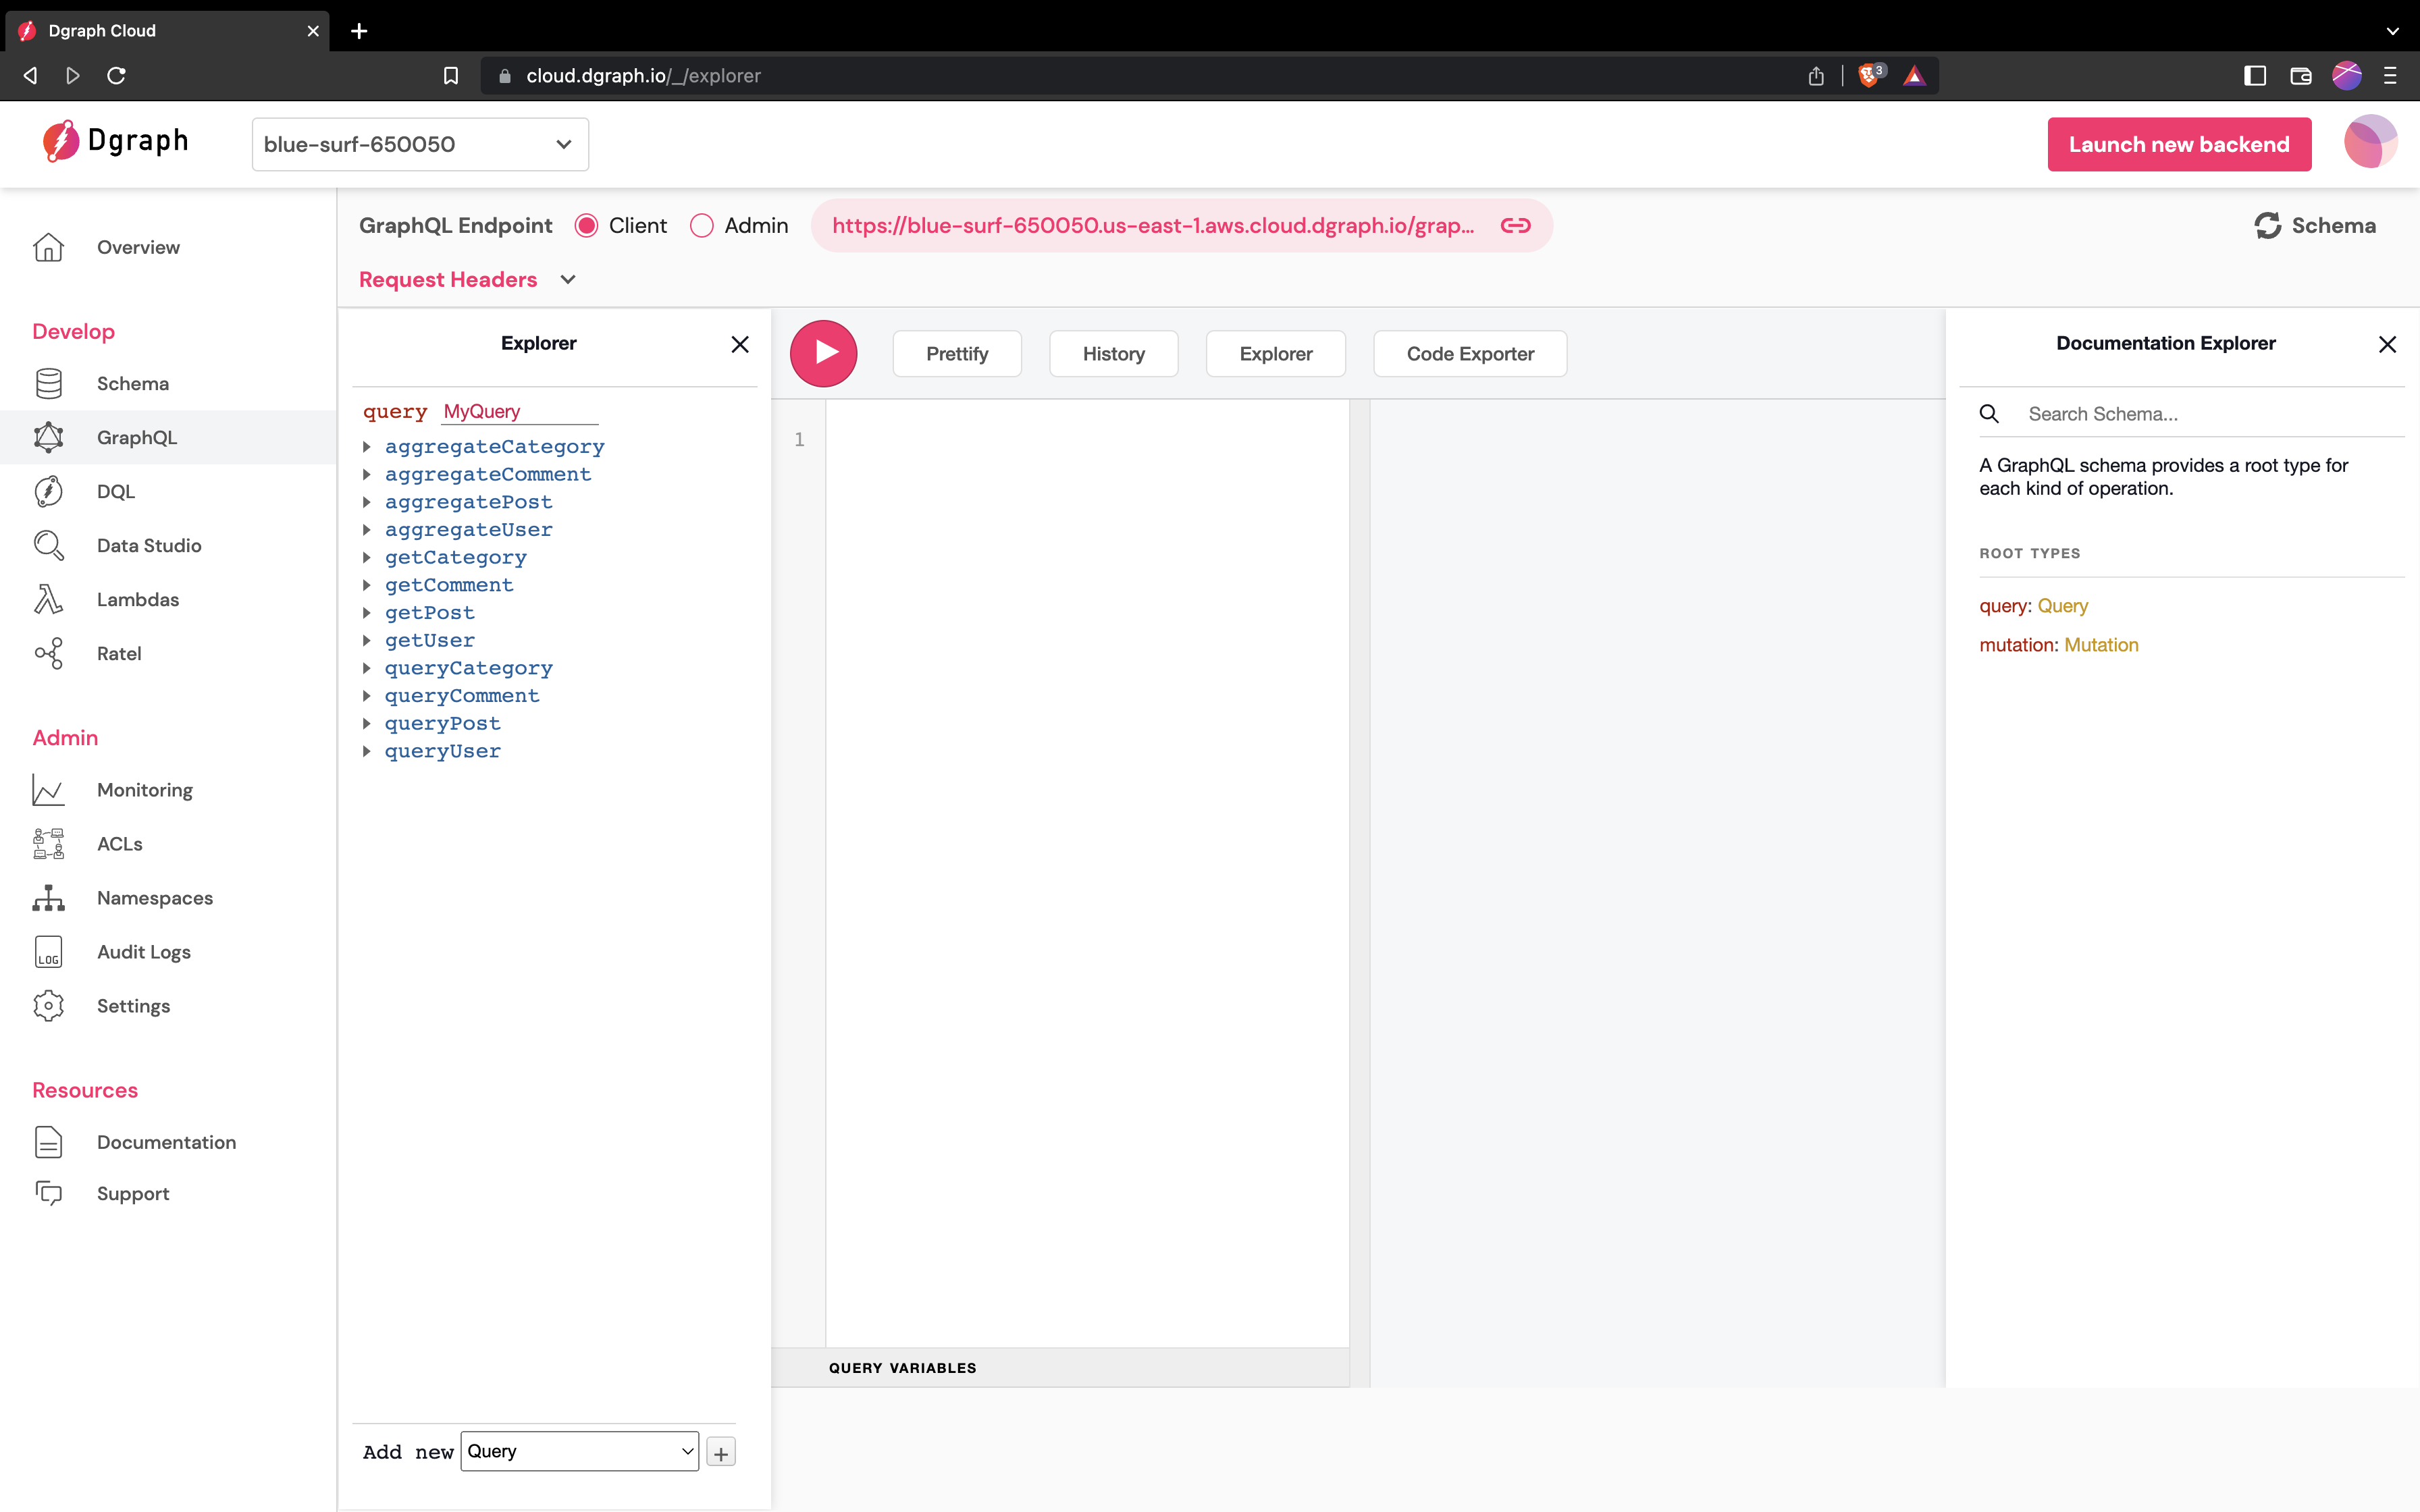The image size is (2420, 1512).
Task: Select the Admin radio button
Action: click(x=702, y=226)
